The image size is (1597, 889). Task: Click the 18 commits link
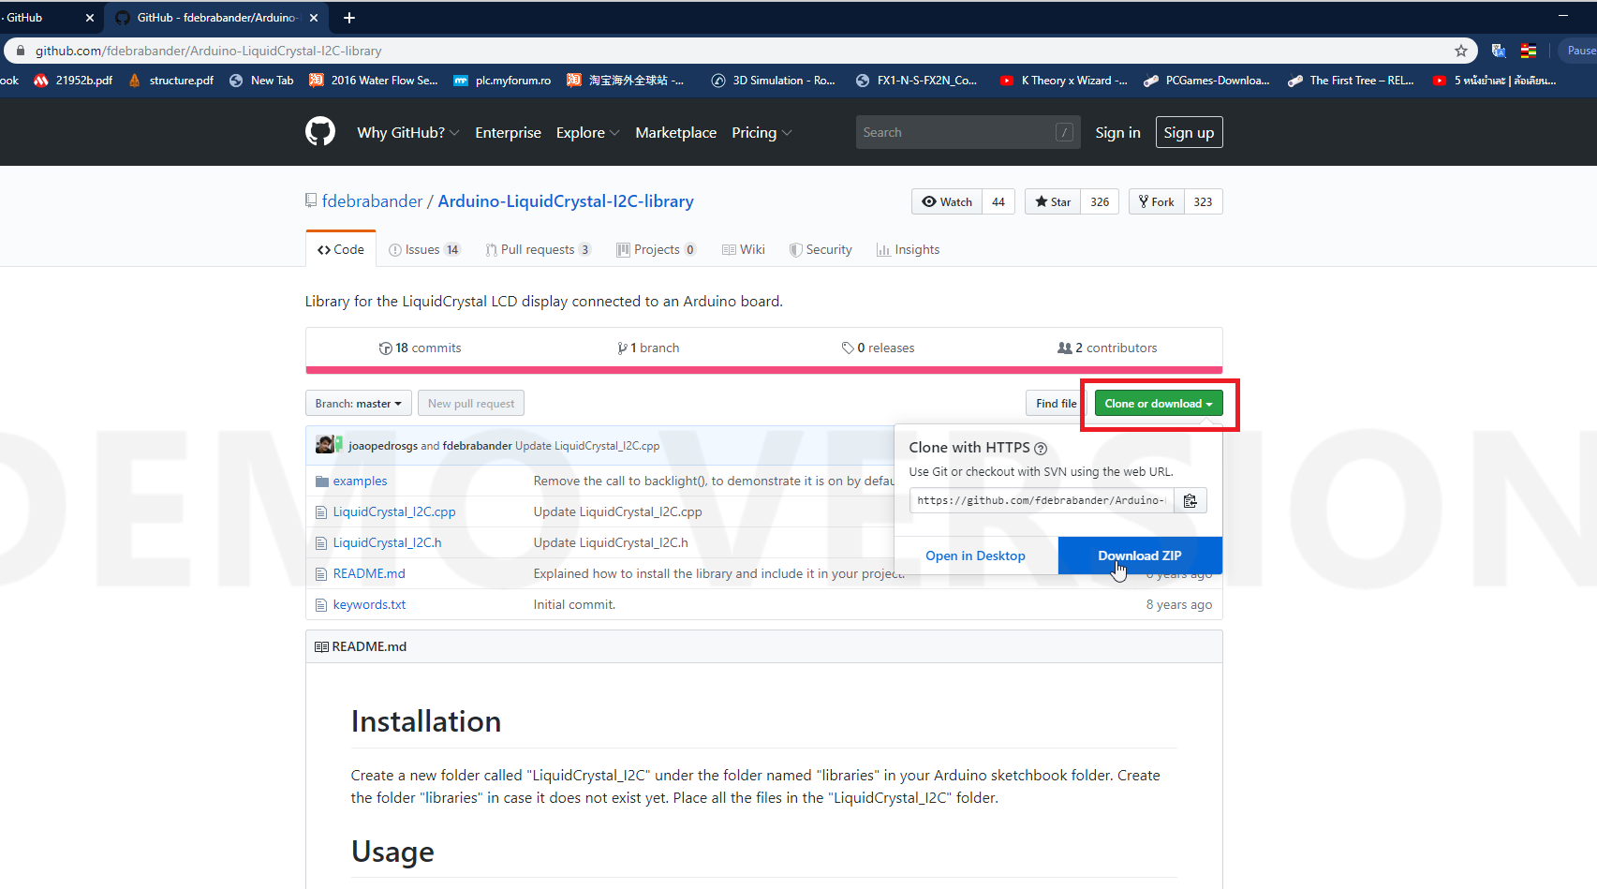point(420,348)
